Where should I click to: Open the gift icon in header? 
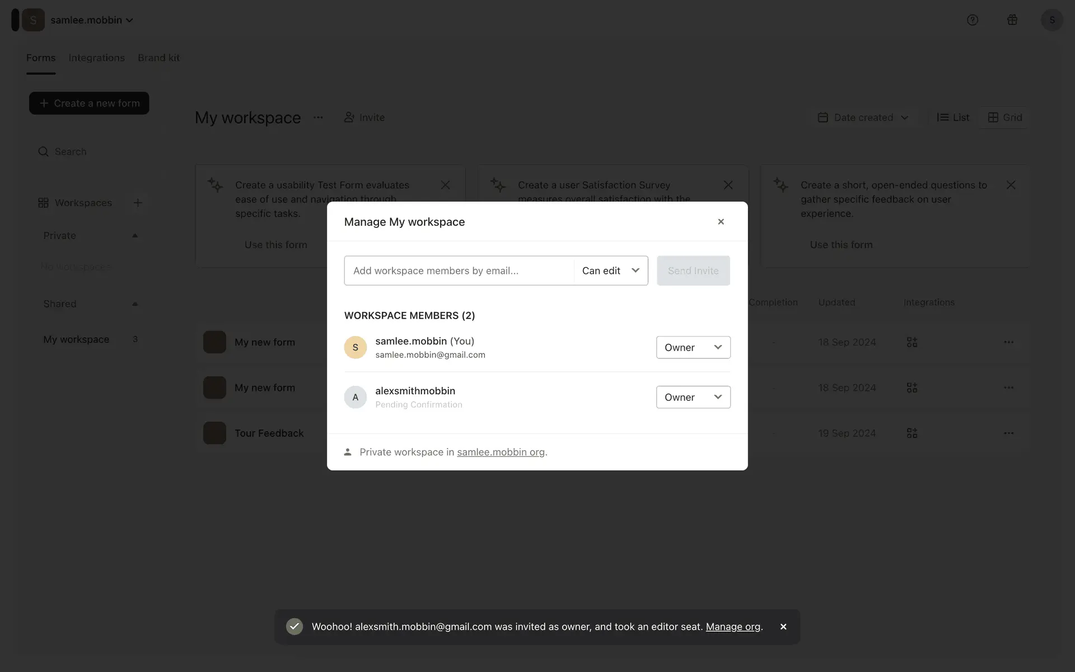point(1012,20)
